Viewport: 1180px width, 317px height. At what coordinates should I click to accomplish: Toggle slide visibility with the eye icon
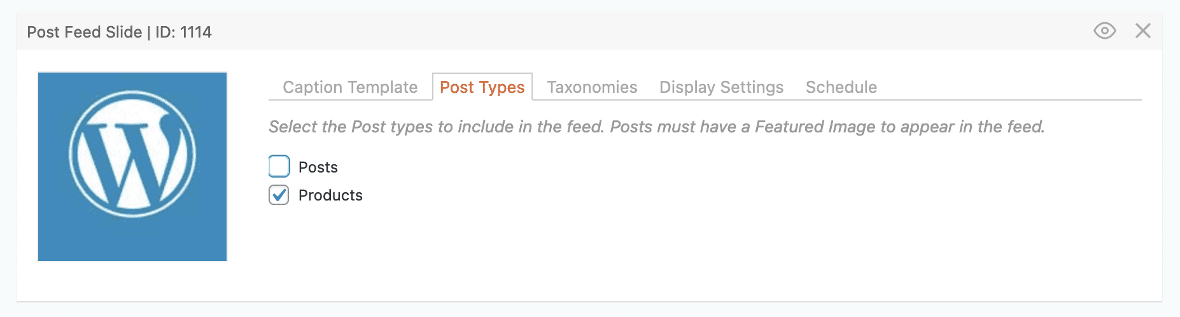pos(1104,31)
